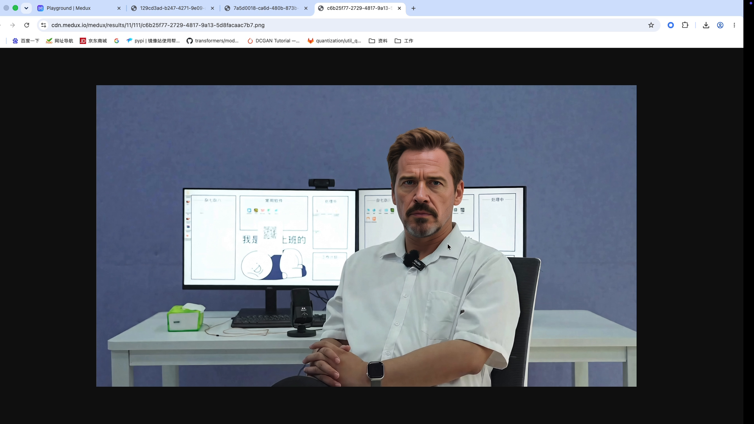Open the Extensions puzzle icon
The image size is (754, 424).
coord(685,25)
